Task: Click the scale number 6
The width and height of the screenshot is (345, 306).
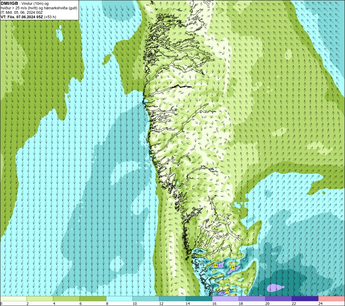Action: pyautogui.click(x=81, y=304)
